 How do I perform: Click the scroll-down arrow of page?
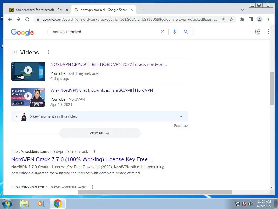[272, 187]
